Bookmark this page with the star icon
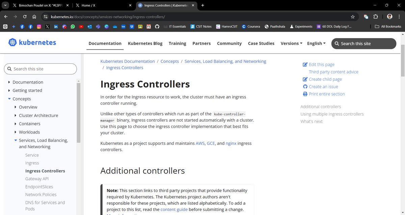Image resolution: width=405 pixels, height=215 pixels. coord(353,17)
